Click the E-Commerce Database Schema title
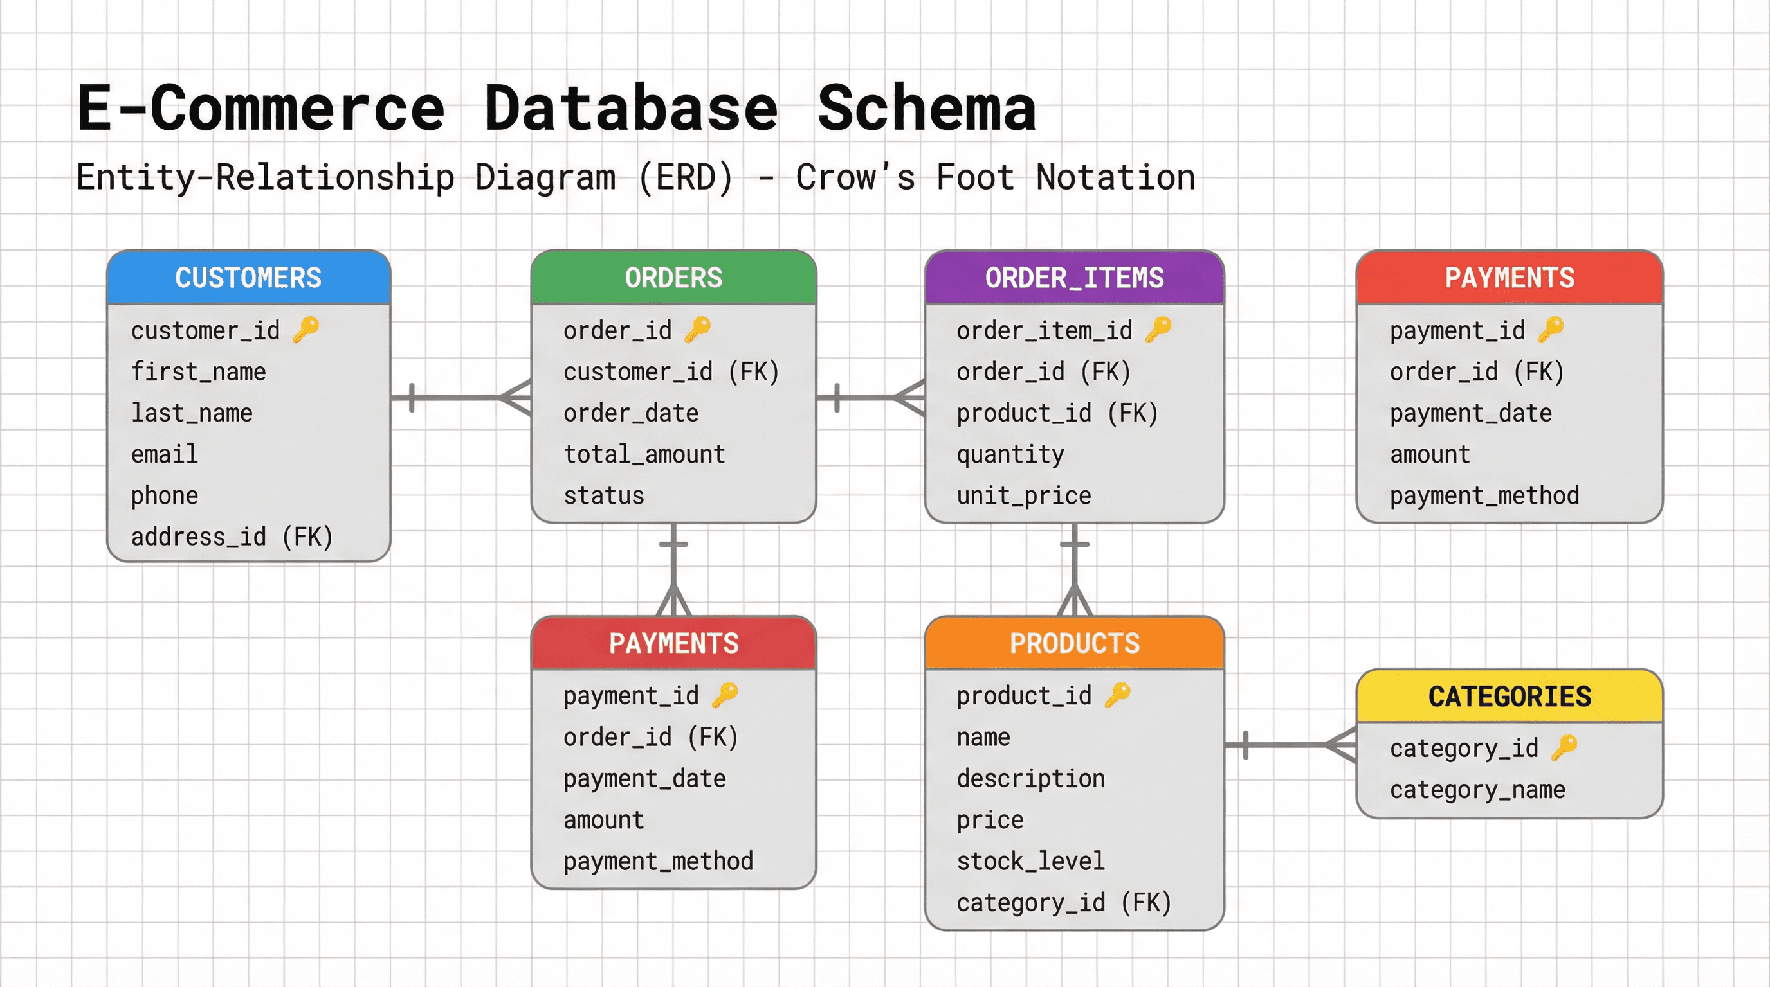 (556, 107)
